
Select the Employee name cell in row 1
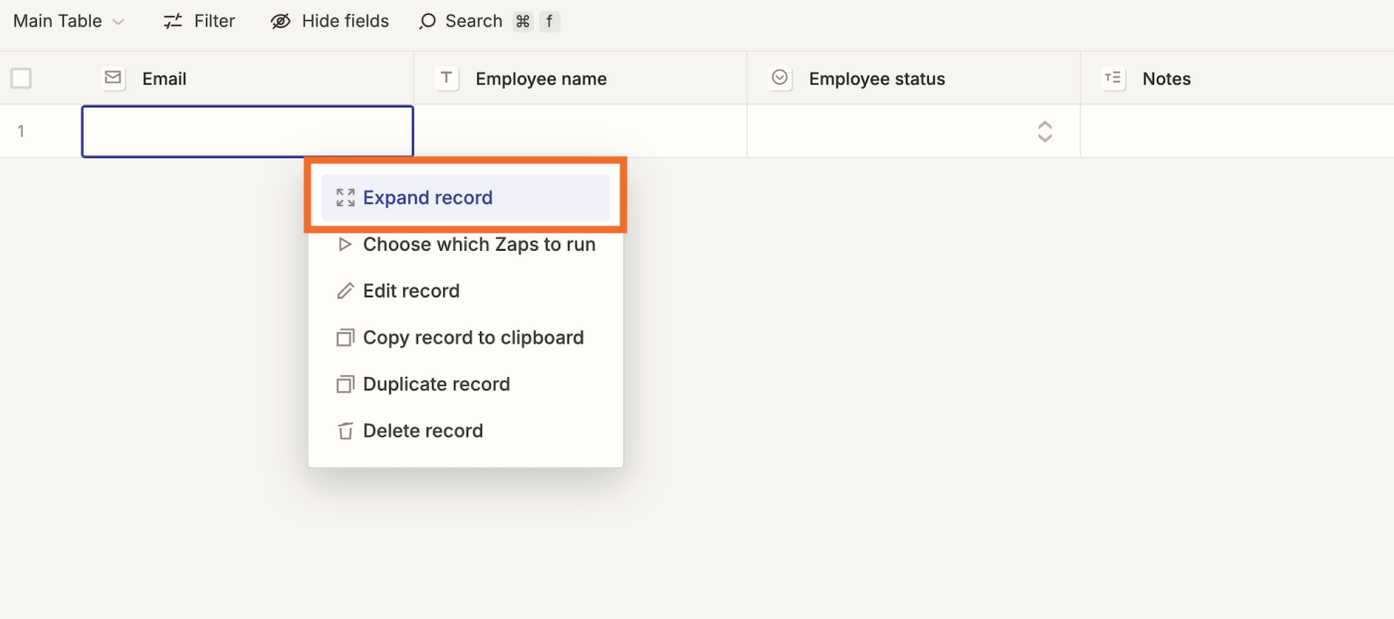pyautogui.click(x=581, y=131)
